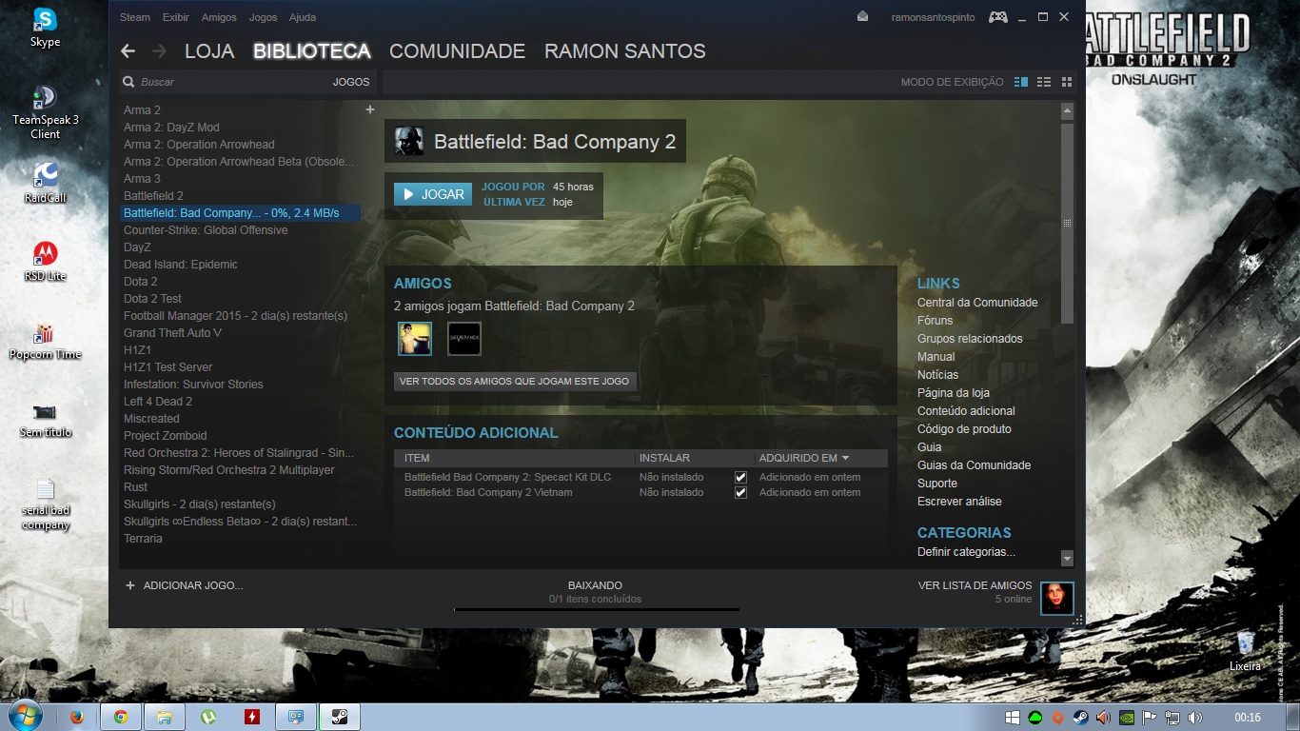Open serial bad company text file
The height and width of the screenshot is (731, 1300).
45,504
